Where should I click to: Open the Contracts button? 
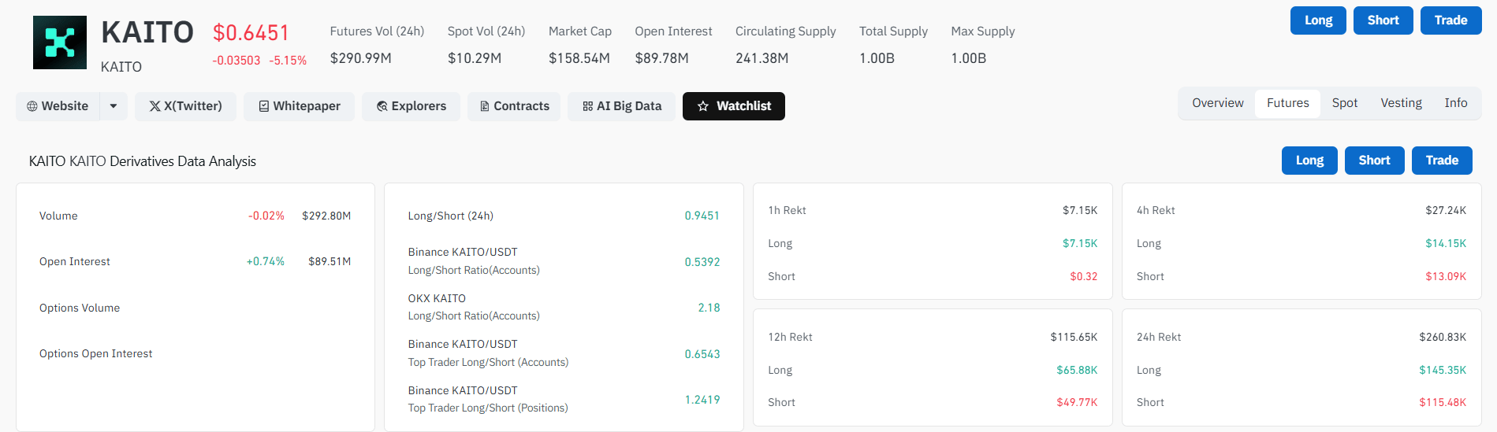(x=514, y=106)
